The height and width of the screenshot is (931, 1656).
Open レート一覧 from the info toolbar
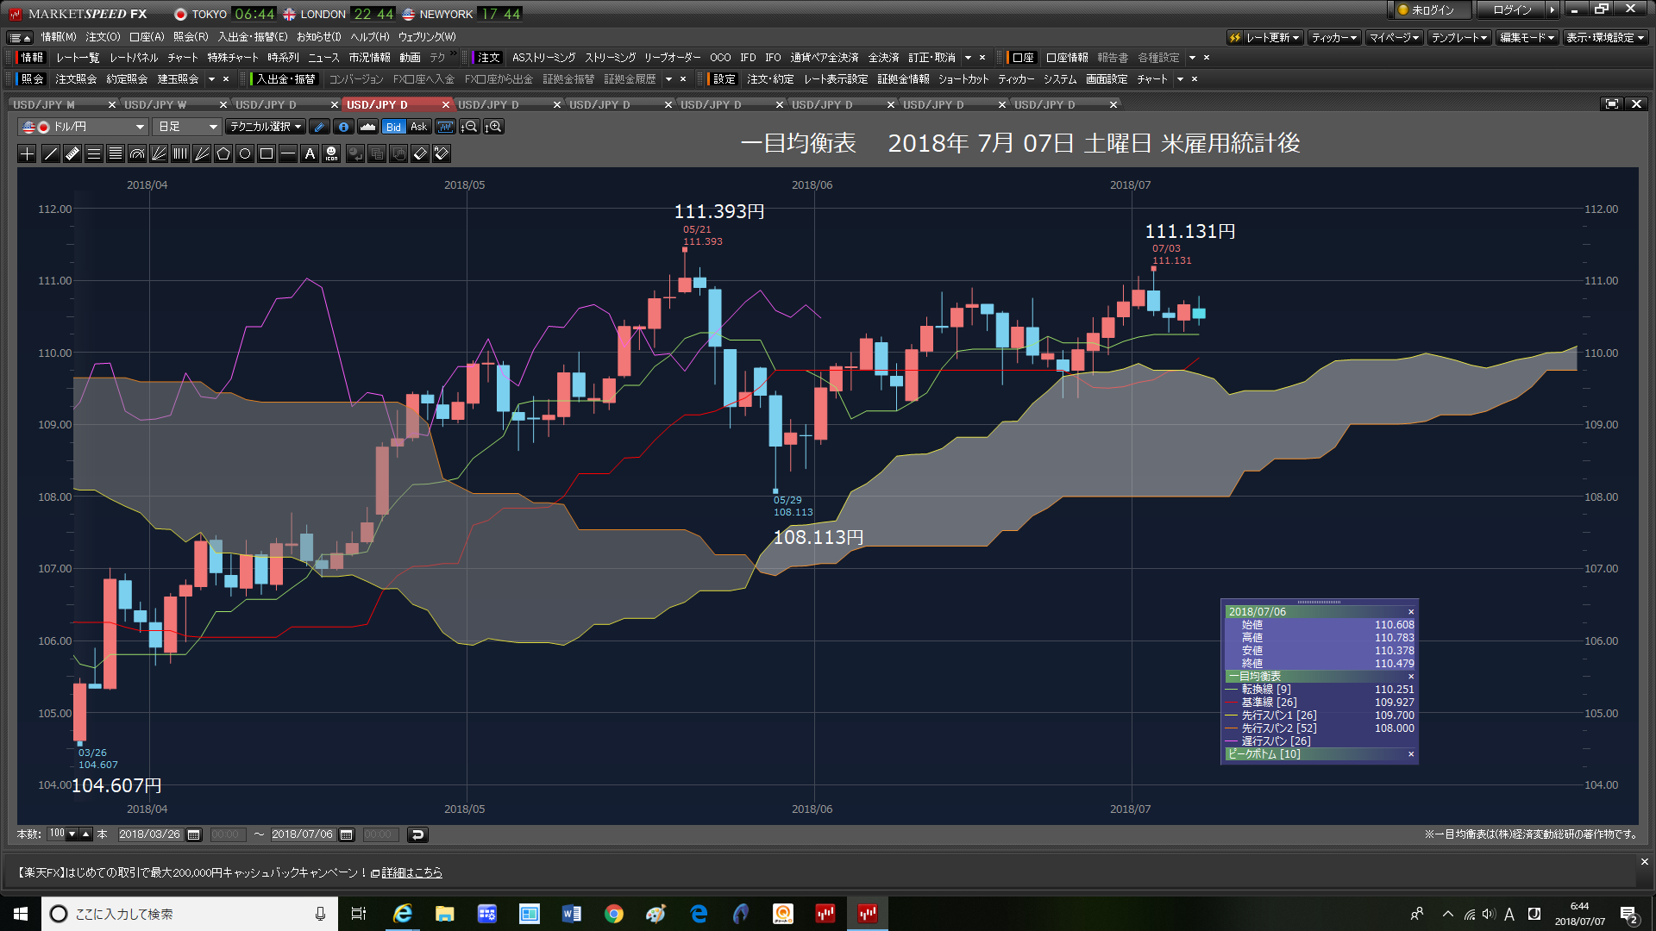click(78, 58)
